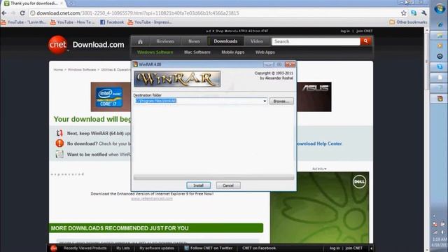
Task: Select Mobile Apps category
Action: click(233, 52)
